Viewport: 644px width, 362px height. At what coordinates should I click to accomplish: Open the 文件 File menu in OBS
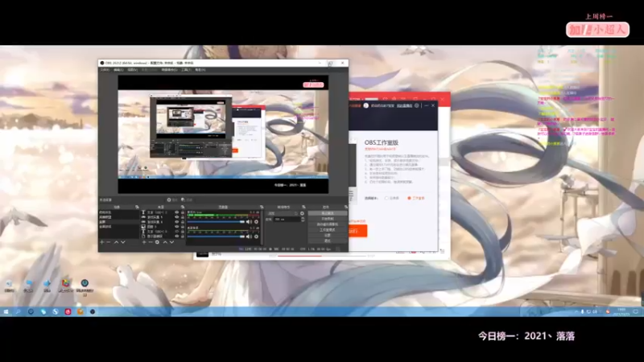pyautogui.click(x=105, y=70)
